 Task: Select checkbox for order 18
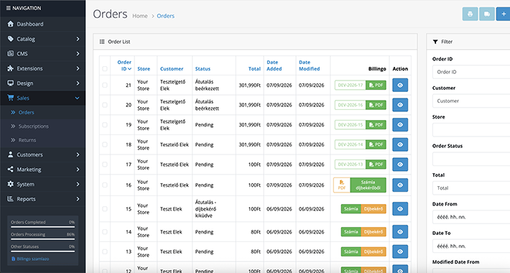point(105,145)
